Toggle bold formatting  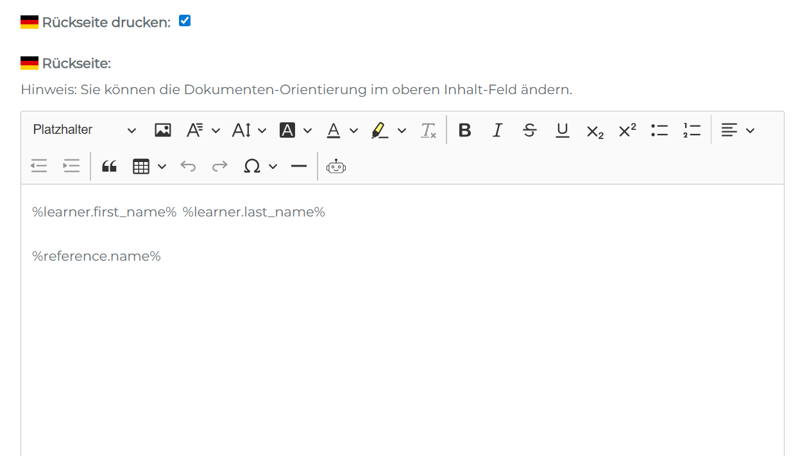pos(465,131)
